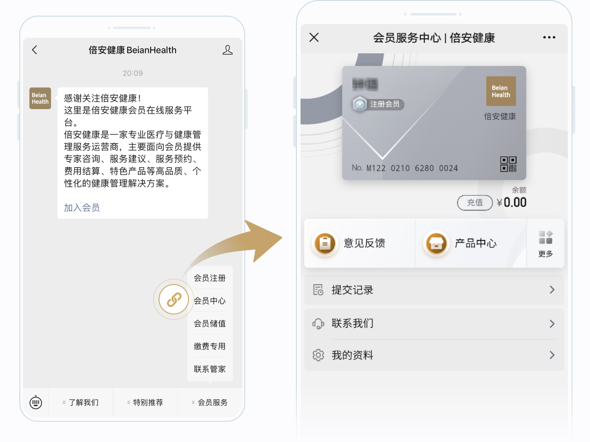
Task: Tap the 意见反馈 feedback icon
Action: pyautogui.click(x=325, y=243)
